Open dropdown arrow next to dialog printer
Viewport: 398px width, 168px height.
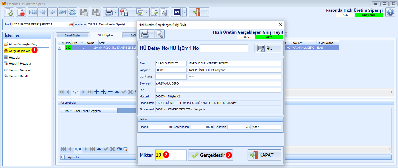click(x=152, y=34)
